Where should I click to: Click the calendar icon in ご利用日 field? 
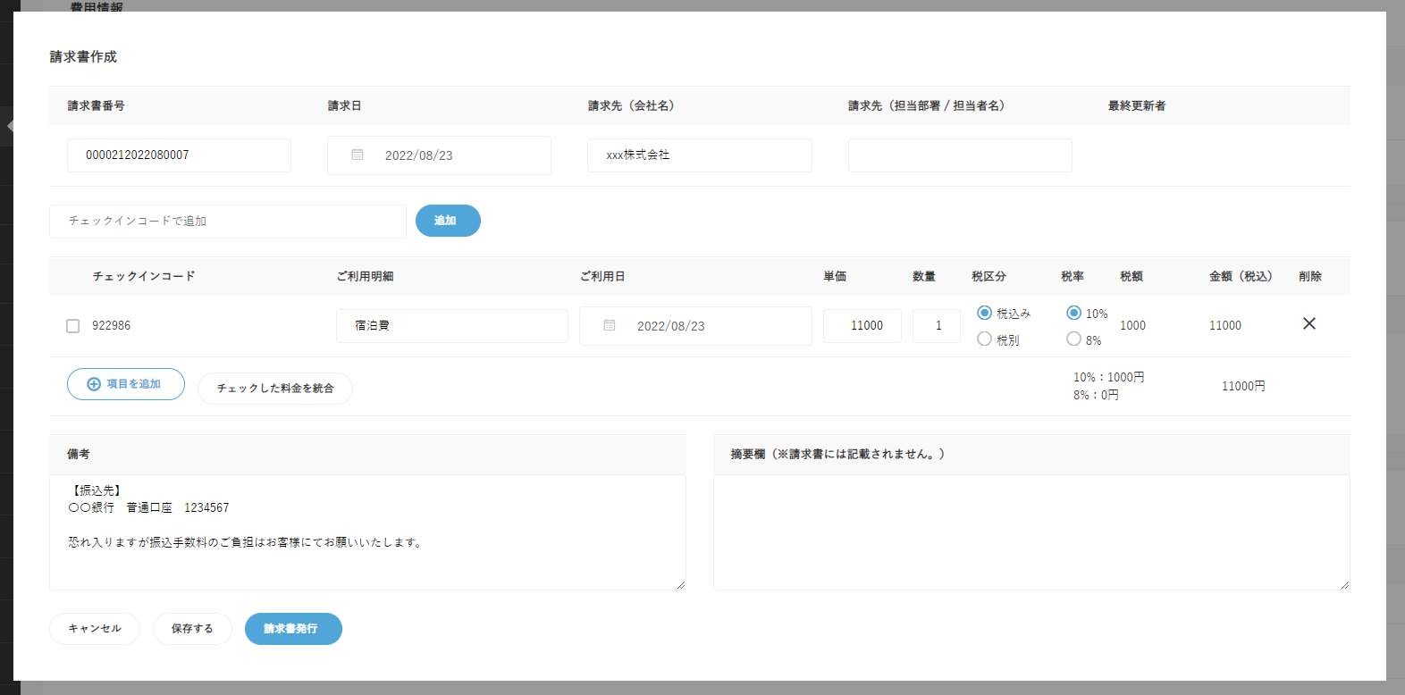tap(610, 326)
